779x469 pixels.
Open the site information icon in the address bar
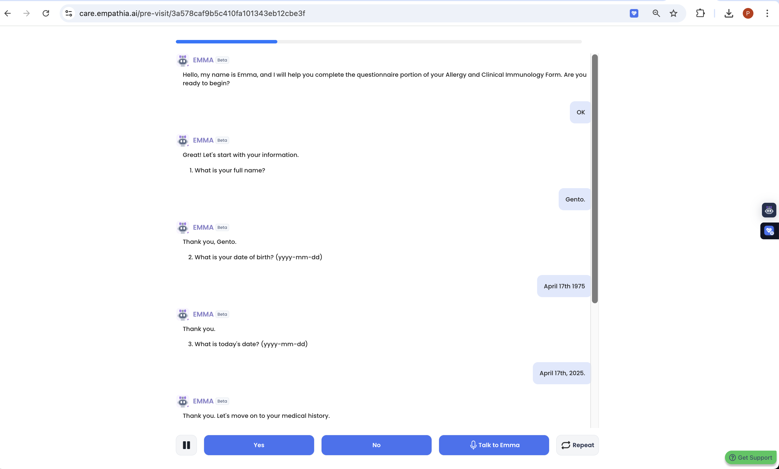68,13
